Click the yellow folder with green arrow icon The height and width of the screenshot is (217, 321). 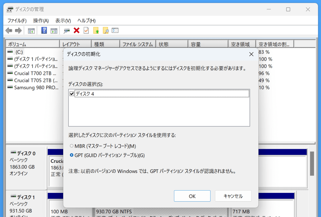point(96,30)
